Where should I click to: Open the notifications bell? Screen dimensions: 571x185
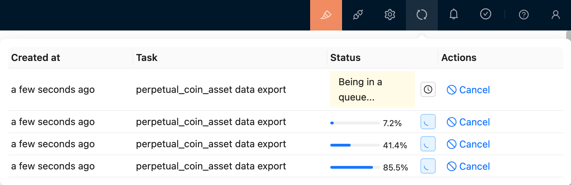tap(454, 15)
